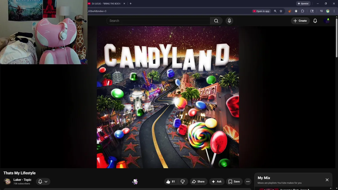Click 'Mixes are playlists YouTube makes for you'
This screenshot has width=338, height=190.
pyautogui.click(x=280, y=183)
